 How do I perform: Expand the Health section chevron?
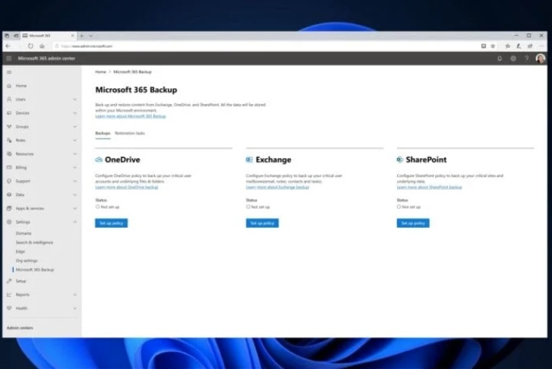tap(75, 308)
